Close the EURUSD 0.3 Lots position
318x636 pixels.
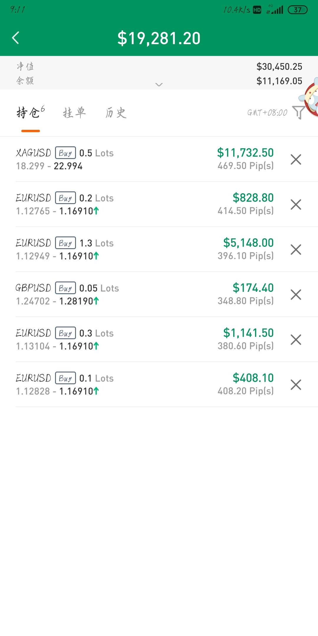pos(296,339)
